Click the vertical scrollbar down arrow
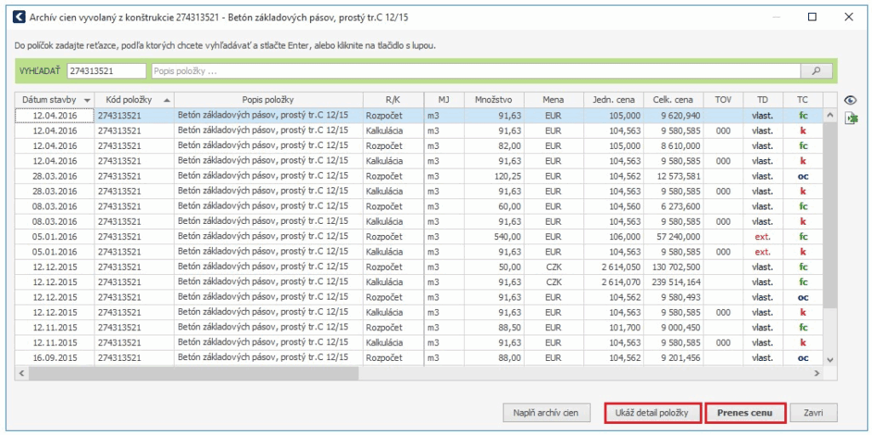This screenshot has width=872, height=435. point(830,360)
